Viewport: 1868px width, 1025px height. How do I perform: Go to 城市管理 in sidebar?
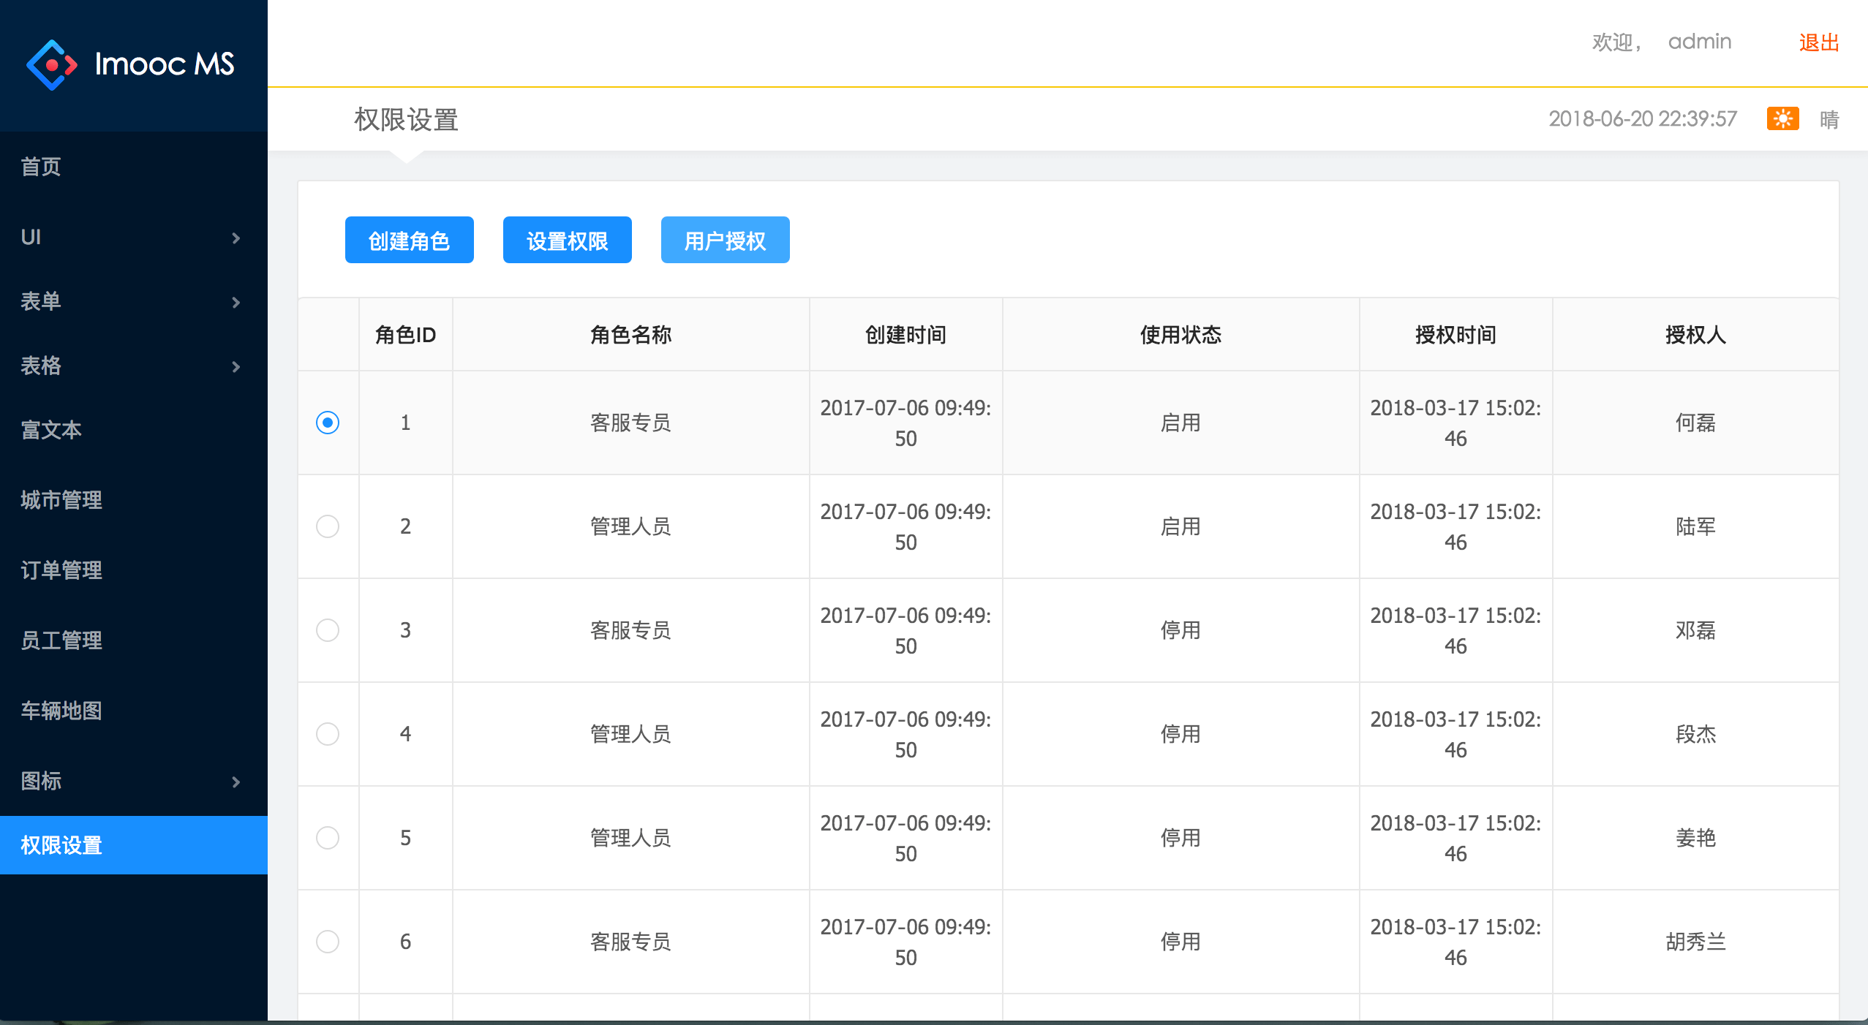coord(134,500)
